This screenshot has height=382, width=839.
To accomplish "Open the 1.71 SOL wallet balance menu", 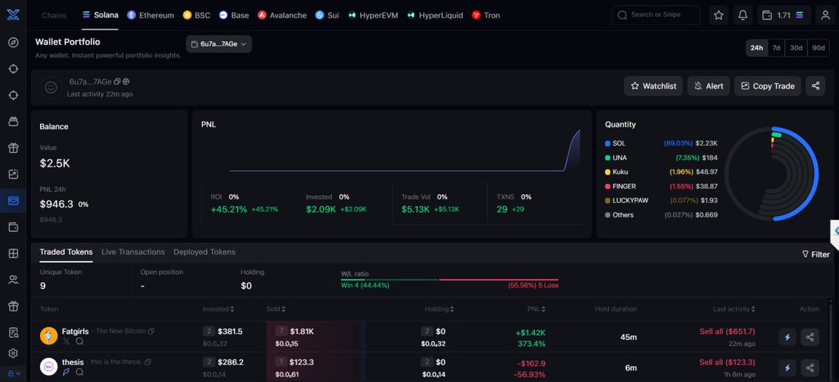I will (784, 15).
